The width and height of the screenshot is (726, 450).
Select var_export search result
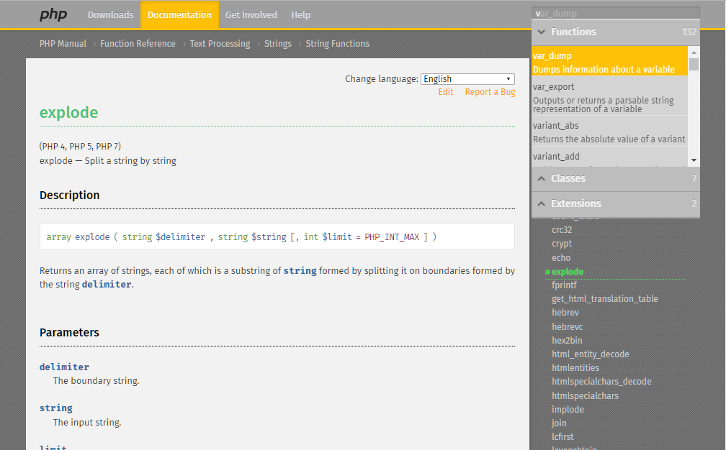[610, 96]
